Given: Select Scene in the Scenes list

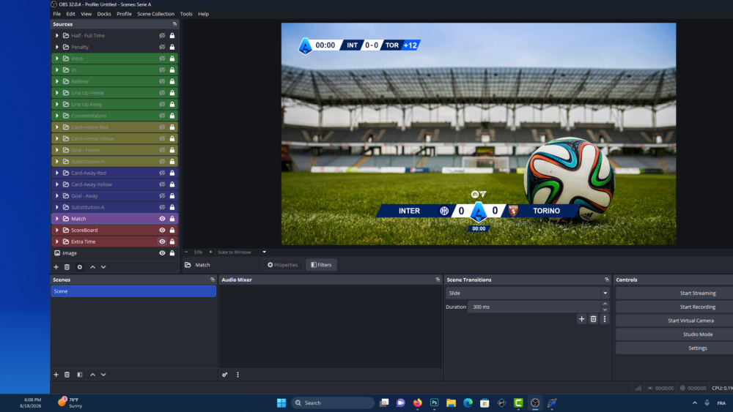Looking at the screenshot, I should [x=133, y=291].
